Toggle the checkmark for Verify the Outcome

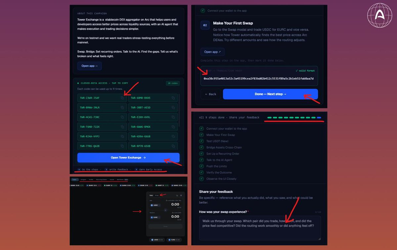(201, 172)
